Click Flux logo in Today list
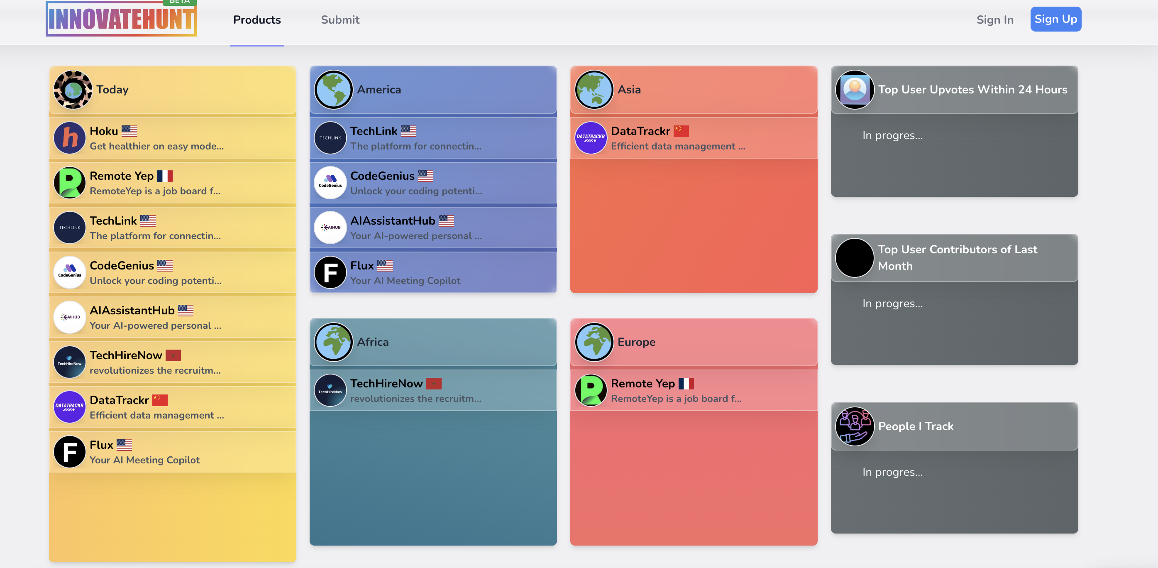The image size is (1158, 568). 70,451
